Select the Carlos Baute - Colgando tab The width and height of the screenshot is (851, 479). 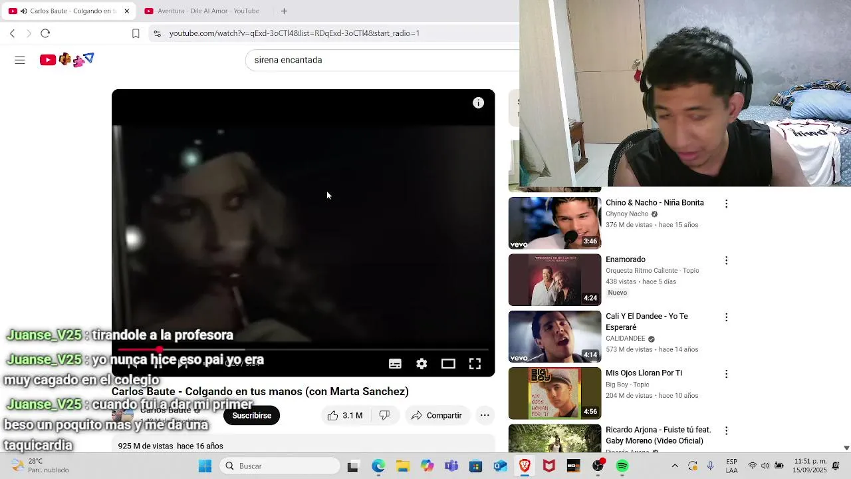pos(68,11)
